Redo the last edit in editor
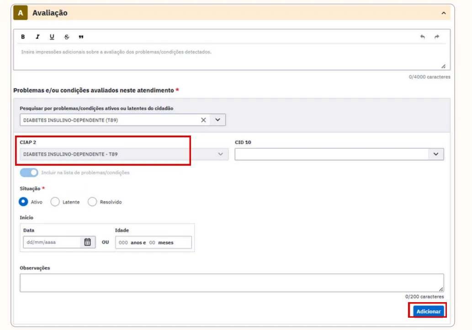Viewport: 472px width, 330px height. point(437,37)
